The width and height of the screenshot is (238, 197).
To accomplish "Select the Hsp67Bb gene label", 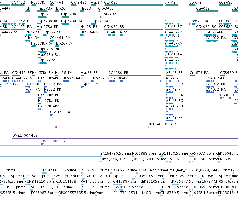I will (44, 8).
